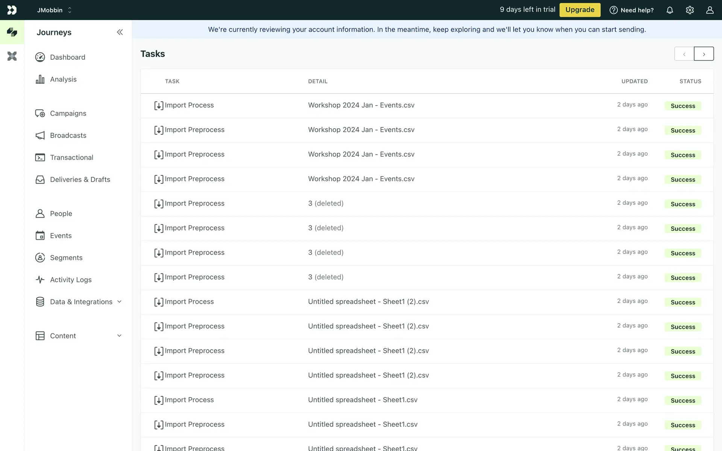Navigate to Activity Logs

pyautogui.click(x=71, y=280)
